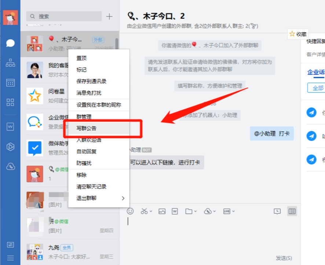Expand the LIVE dropdown arrow

233,211
